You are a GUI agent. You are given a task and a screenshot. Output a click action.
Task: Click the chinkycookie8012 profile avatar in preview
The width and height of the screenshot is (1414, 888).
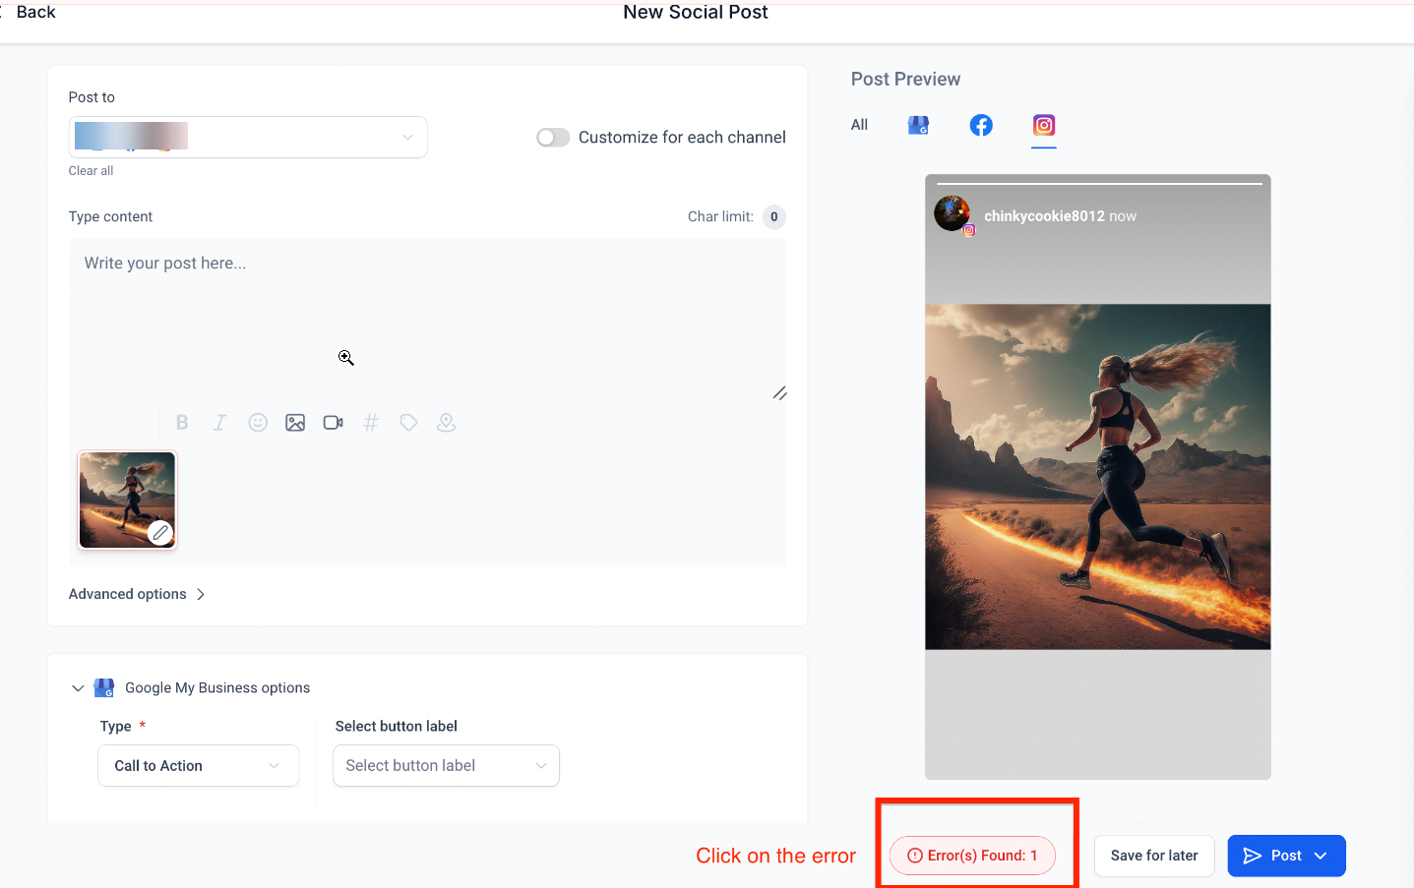[953, 214]
